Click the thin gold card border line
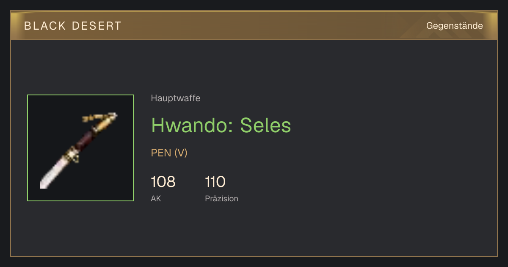This screenshot has width=508, height=267. coord(254,256)
